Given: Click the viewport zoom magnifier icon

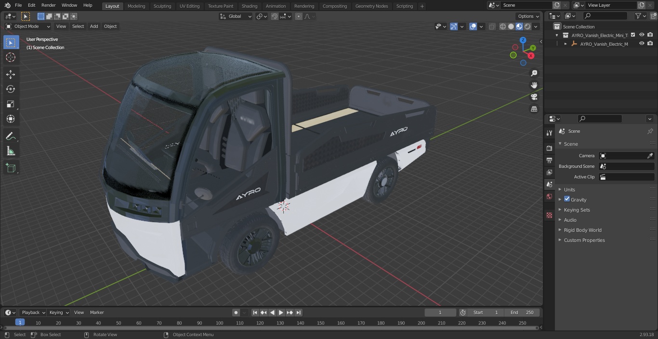Looking at the screenshot, I should click(x=534, y=73).
